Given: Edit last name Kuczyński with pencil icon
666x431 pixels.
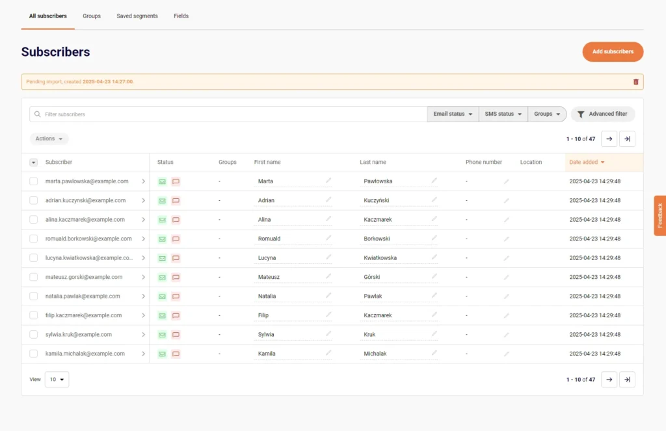Looking at the screenshot, I should click(x=434, y=200).
